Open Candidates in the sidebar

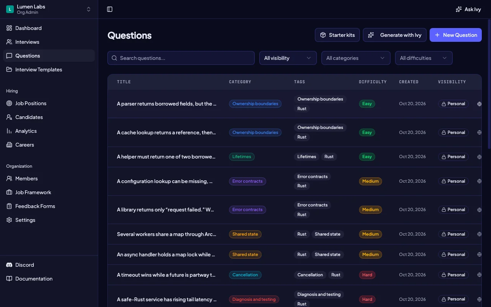point(49,117)
